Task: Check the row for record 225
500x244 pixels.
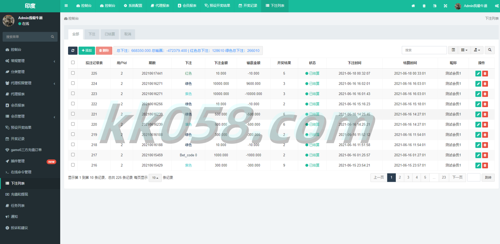Action: click(73, 73)
